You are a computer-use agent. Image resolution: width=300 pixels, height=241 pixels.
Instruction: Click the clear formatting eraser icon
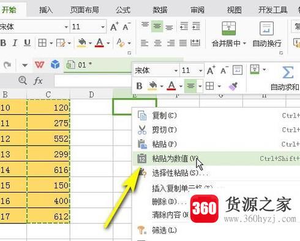point(121,43)
